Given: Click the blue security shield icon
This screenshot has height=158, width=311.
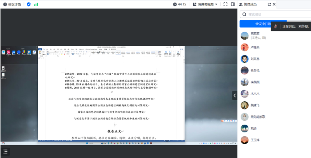Looking at the screenshot, I should click(28, 4).
